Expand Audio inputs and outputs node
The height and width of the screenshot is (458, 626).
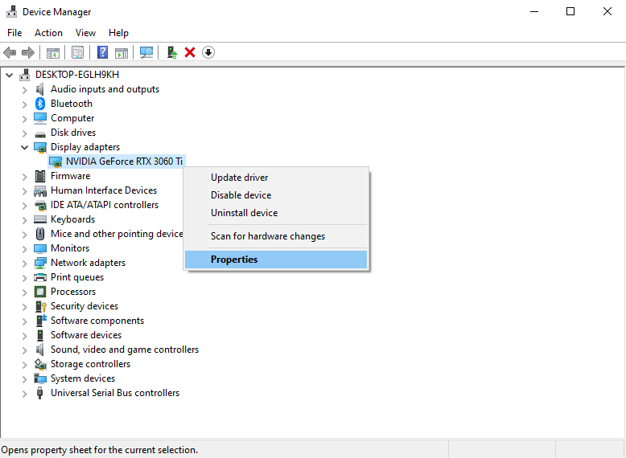24,90
